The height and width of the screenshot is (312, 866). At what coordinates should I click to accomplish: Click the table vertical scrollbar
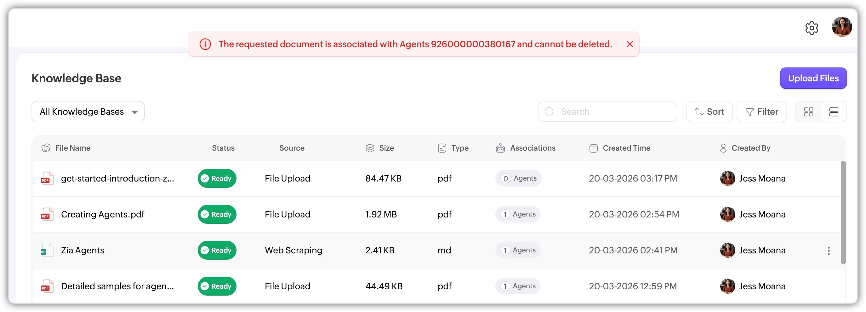tap(843, 212)
